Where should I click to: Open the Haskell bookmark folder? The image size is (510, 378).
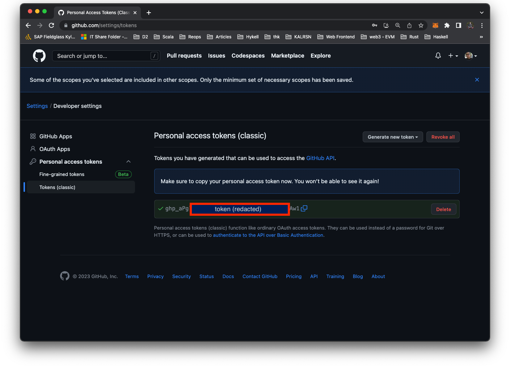pyautogui.click(x=436, y=37)
